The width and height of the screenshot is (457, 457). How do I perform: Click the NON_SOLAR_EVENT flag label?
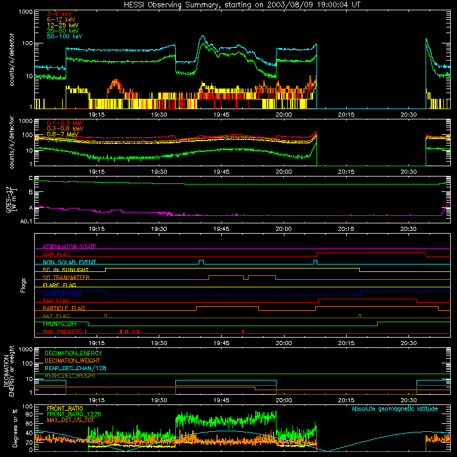pos(69,262)
